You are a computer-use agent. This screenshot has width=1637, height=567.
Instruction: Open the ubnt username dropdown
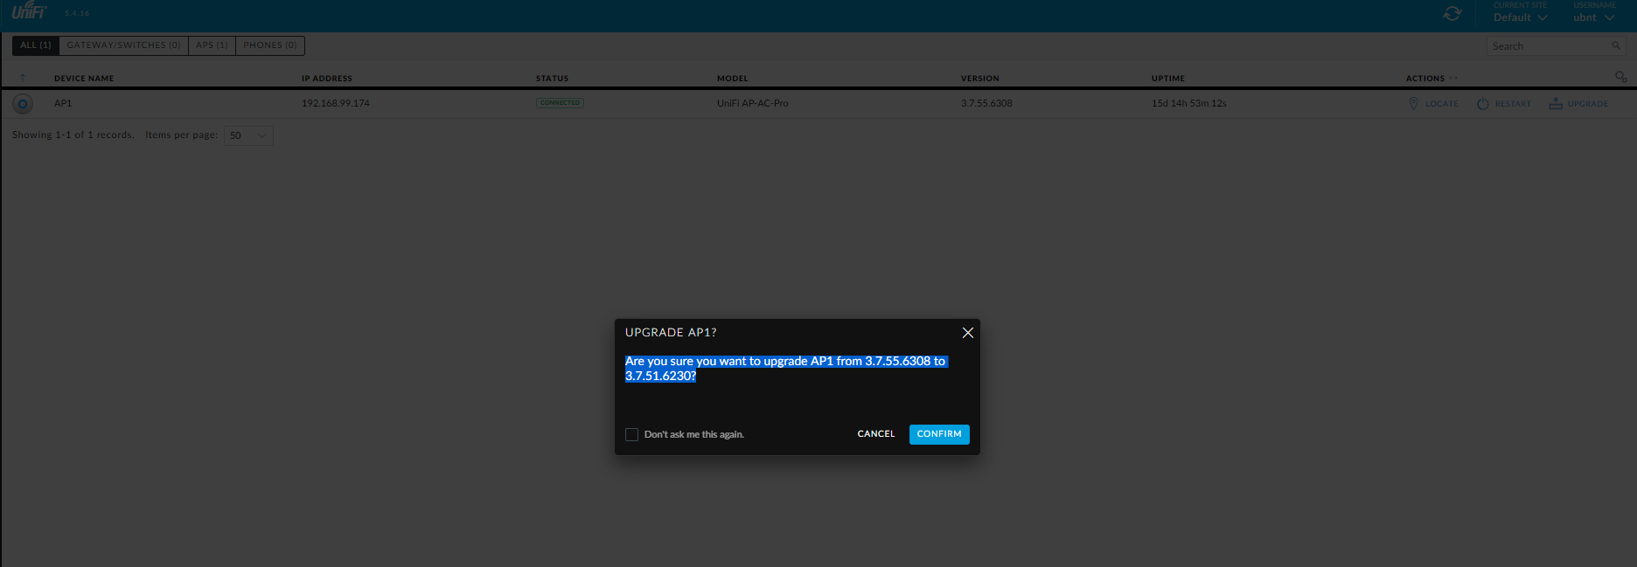(x=1593, y=17)
